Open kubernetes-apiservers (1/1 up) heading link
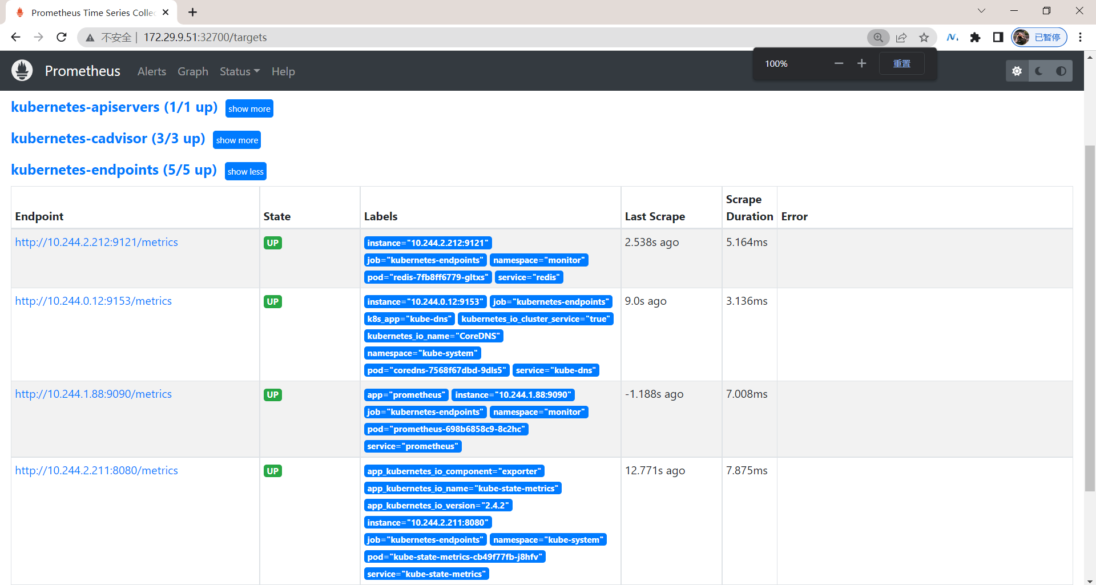 (114, 107)
